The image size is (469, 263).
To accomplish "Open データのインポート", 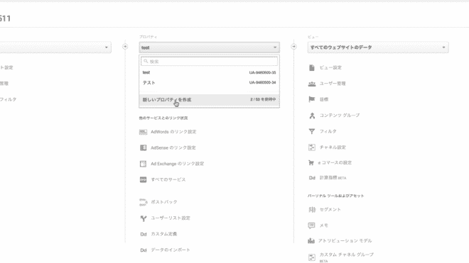I will (171, 250).
